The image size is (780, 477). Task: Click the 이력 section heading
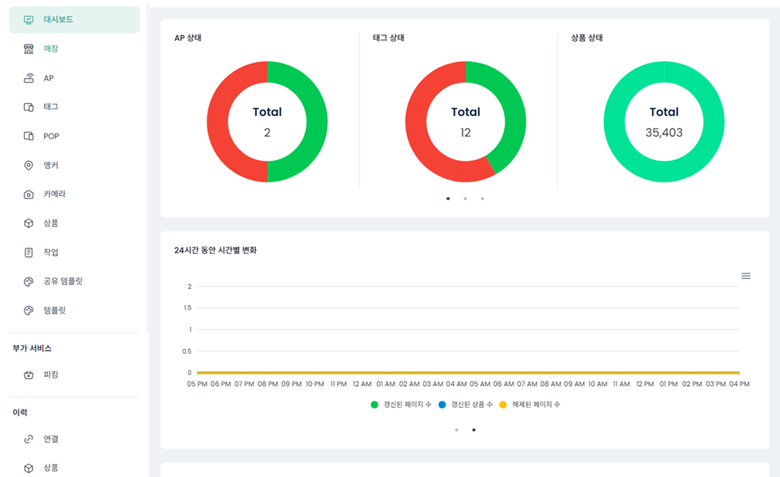click(x=20, y=413)
